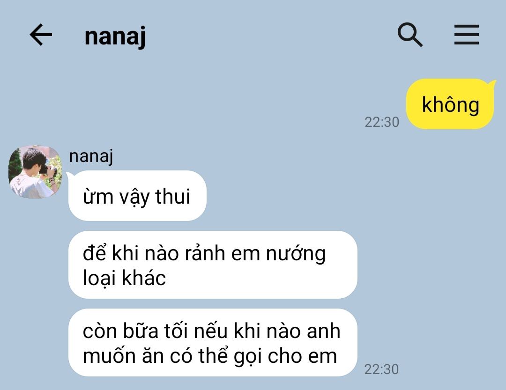Go back using the left arrow icon
This screenshot has width=506, height=390.
point(41,35)
